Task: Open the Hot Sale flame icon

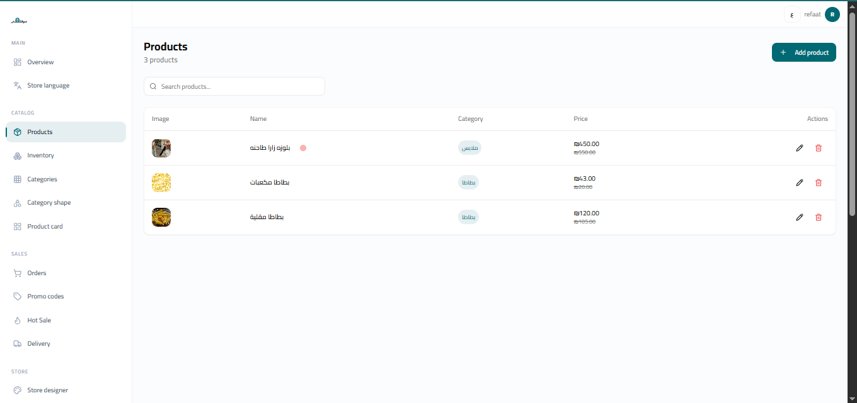Action: click(18, 321)
